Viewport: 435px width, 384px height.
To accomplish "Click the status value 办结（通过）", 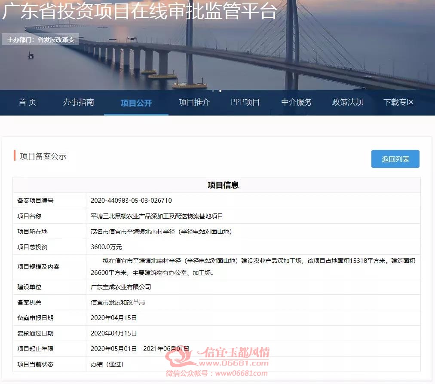I will tap(107, 364).
